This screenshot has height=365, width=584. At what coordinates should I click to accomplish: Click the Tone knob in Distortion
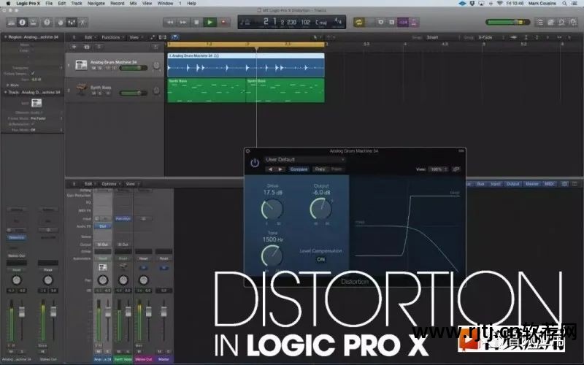[x=272, y=256]
